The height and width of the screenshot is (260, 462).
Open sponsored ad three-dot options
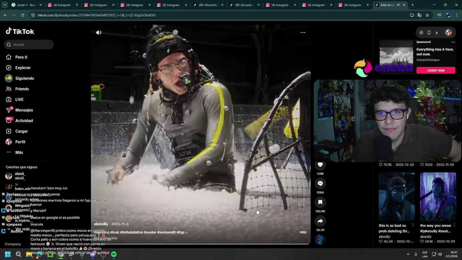[x=453, y=42]
